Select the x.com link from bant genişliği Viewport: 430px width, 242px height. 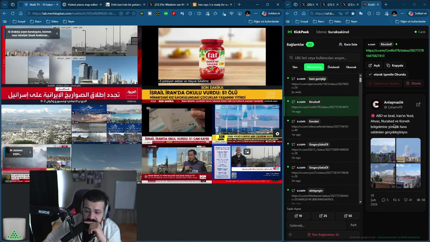click(322, 85)
